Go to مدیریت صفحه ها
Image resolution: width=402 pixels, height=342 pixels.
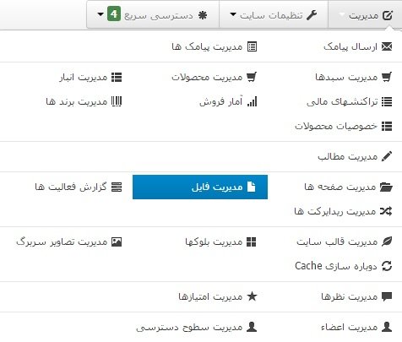348,187
